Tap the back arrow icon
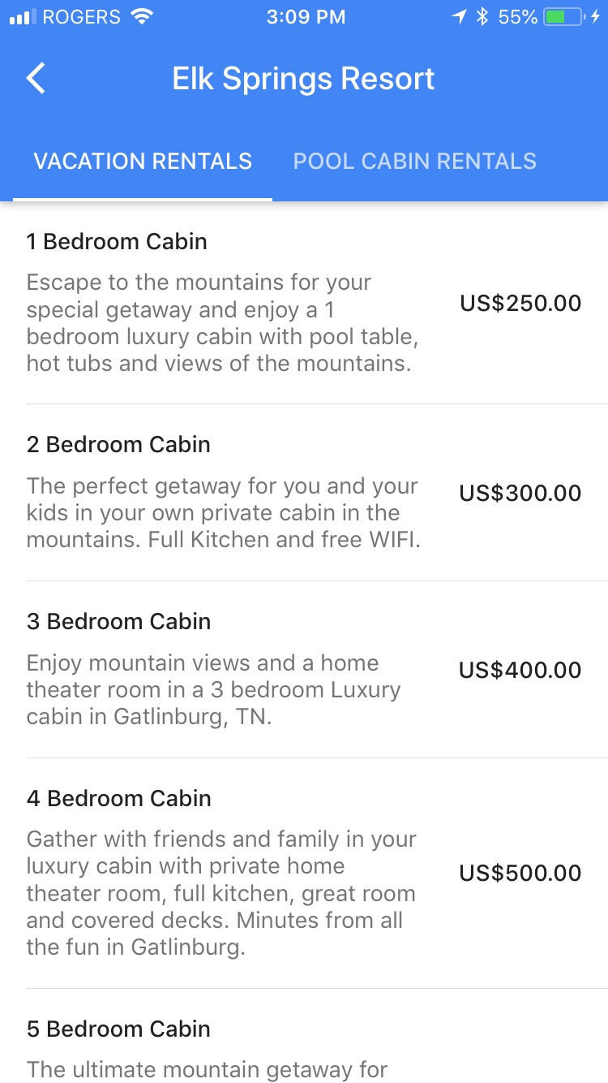This screenshot has width=608, height=1083. pyautogui.click(x=36, y=79)
